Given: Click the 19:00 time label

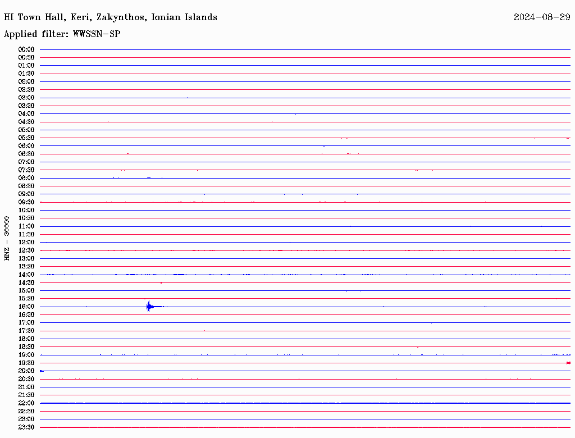Looking at the screenshot, I should pyautogui.click(x=26, y=355).
